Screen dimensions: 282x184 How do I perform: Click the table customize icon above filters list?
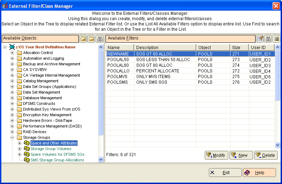pyautogui.click(x=260, y=39)
